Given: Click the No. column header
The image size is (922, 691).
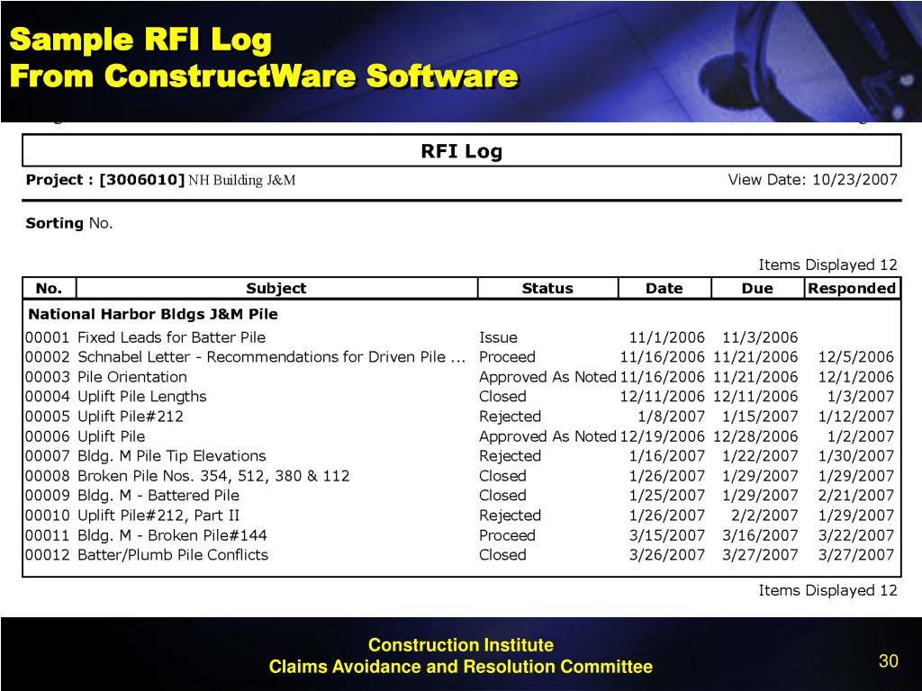Looking at the screenshot, I should pos(50,288).
